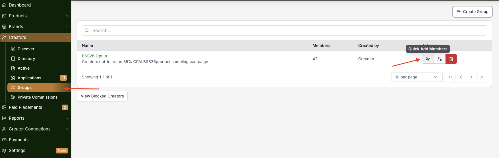Go to creator Applications
499x158 pixels.
point(29,78)
